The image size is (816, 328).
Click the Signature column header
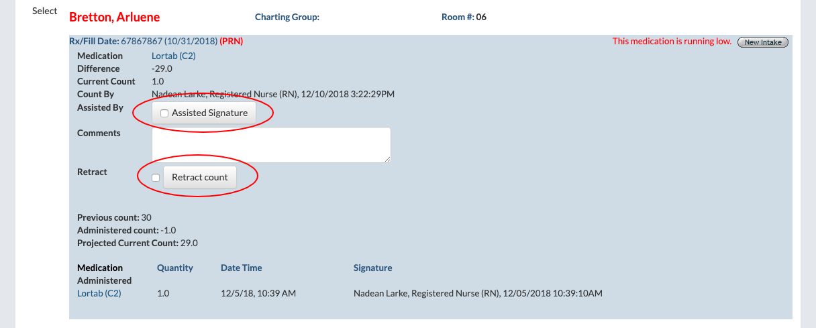372,268
